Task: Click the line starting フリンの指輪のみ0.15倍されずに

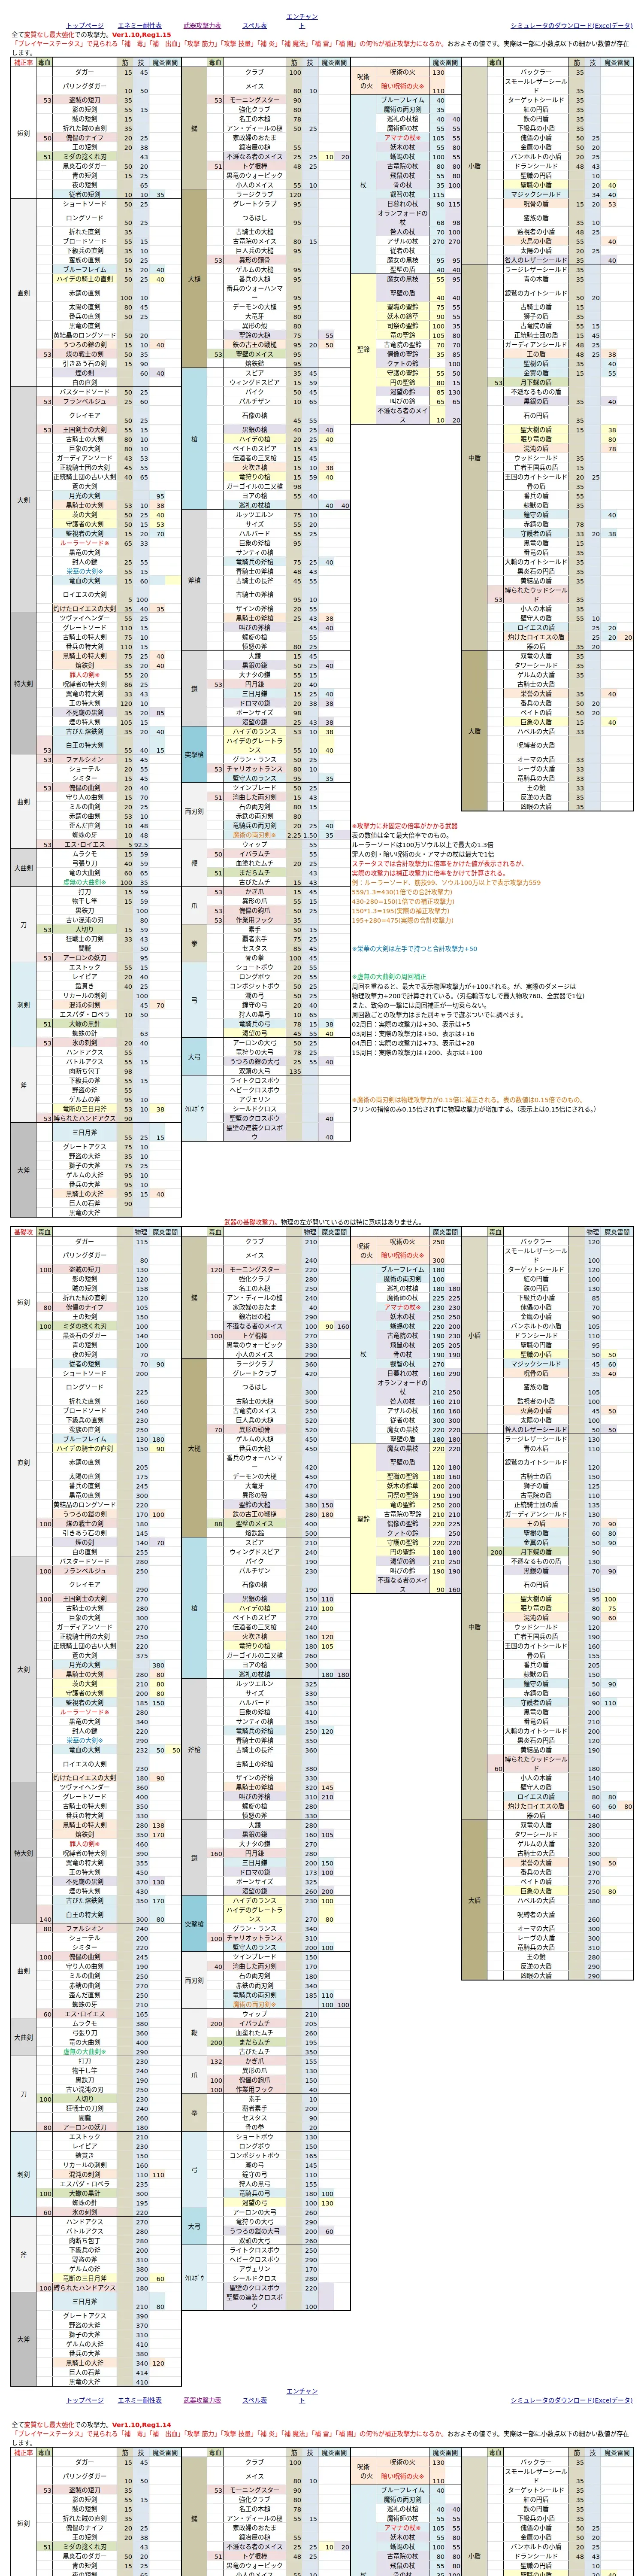Action: coord(474,1109)
